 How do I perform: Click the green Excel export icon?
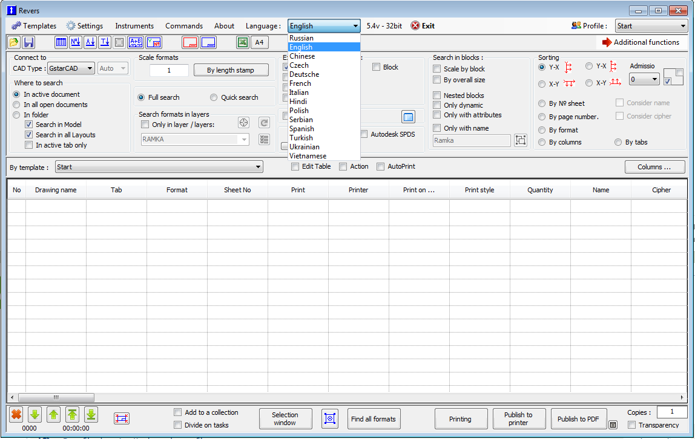pos(242,42)
